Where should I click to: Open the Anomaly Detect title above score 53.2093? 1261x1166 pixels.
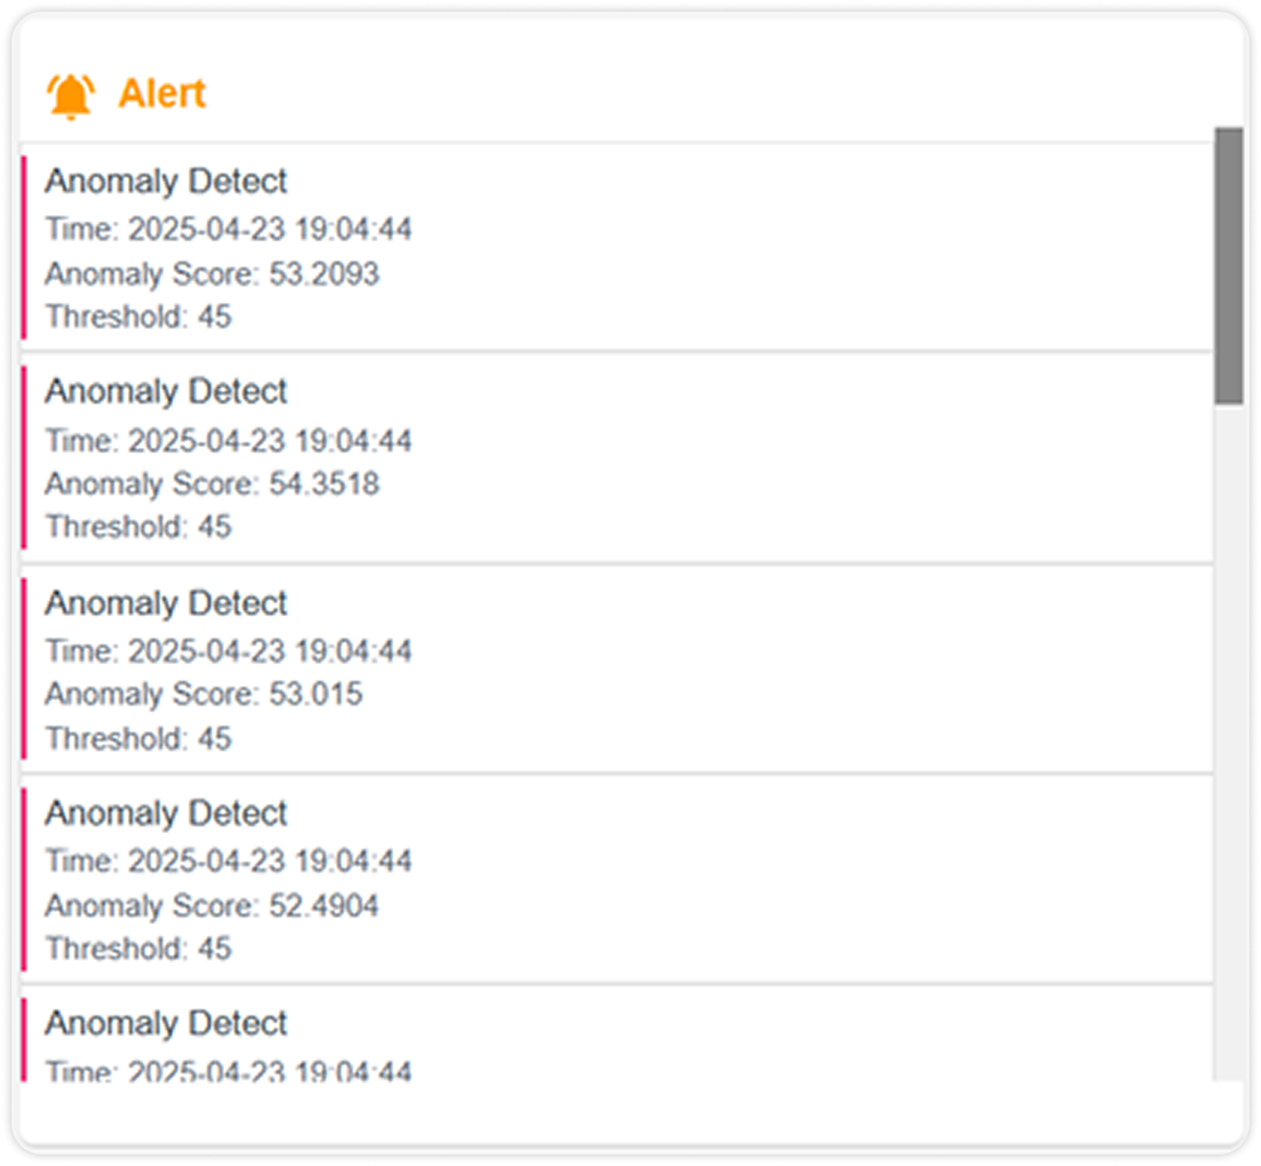point(166,181)
